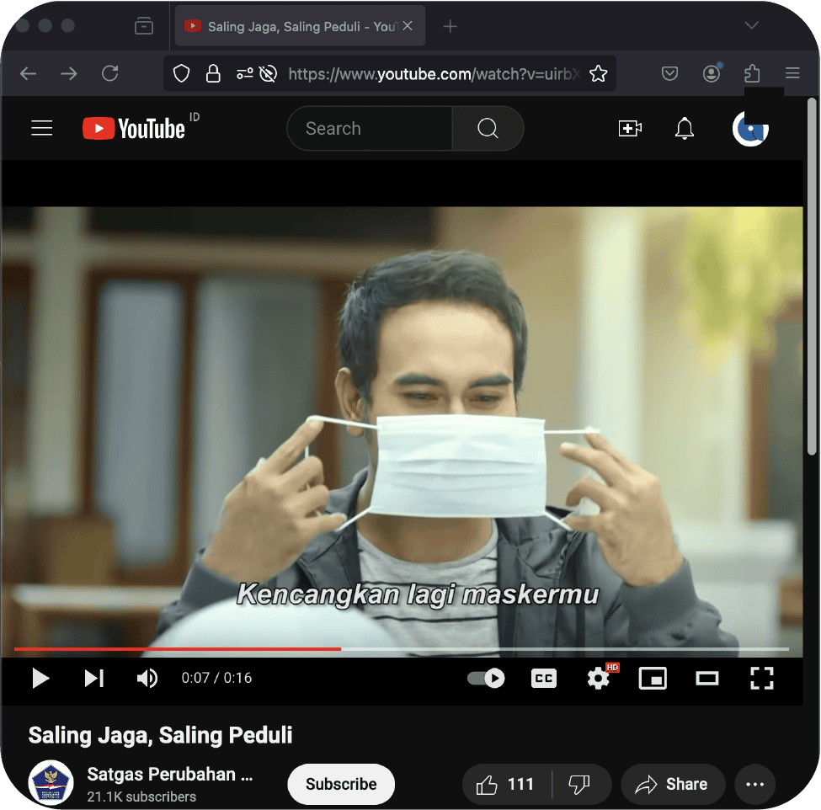Enter full screen mode

(x=761, y=678)
